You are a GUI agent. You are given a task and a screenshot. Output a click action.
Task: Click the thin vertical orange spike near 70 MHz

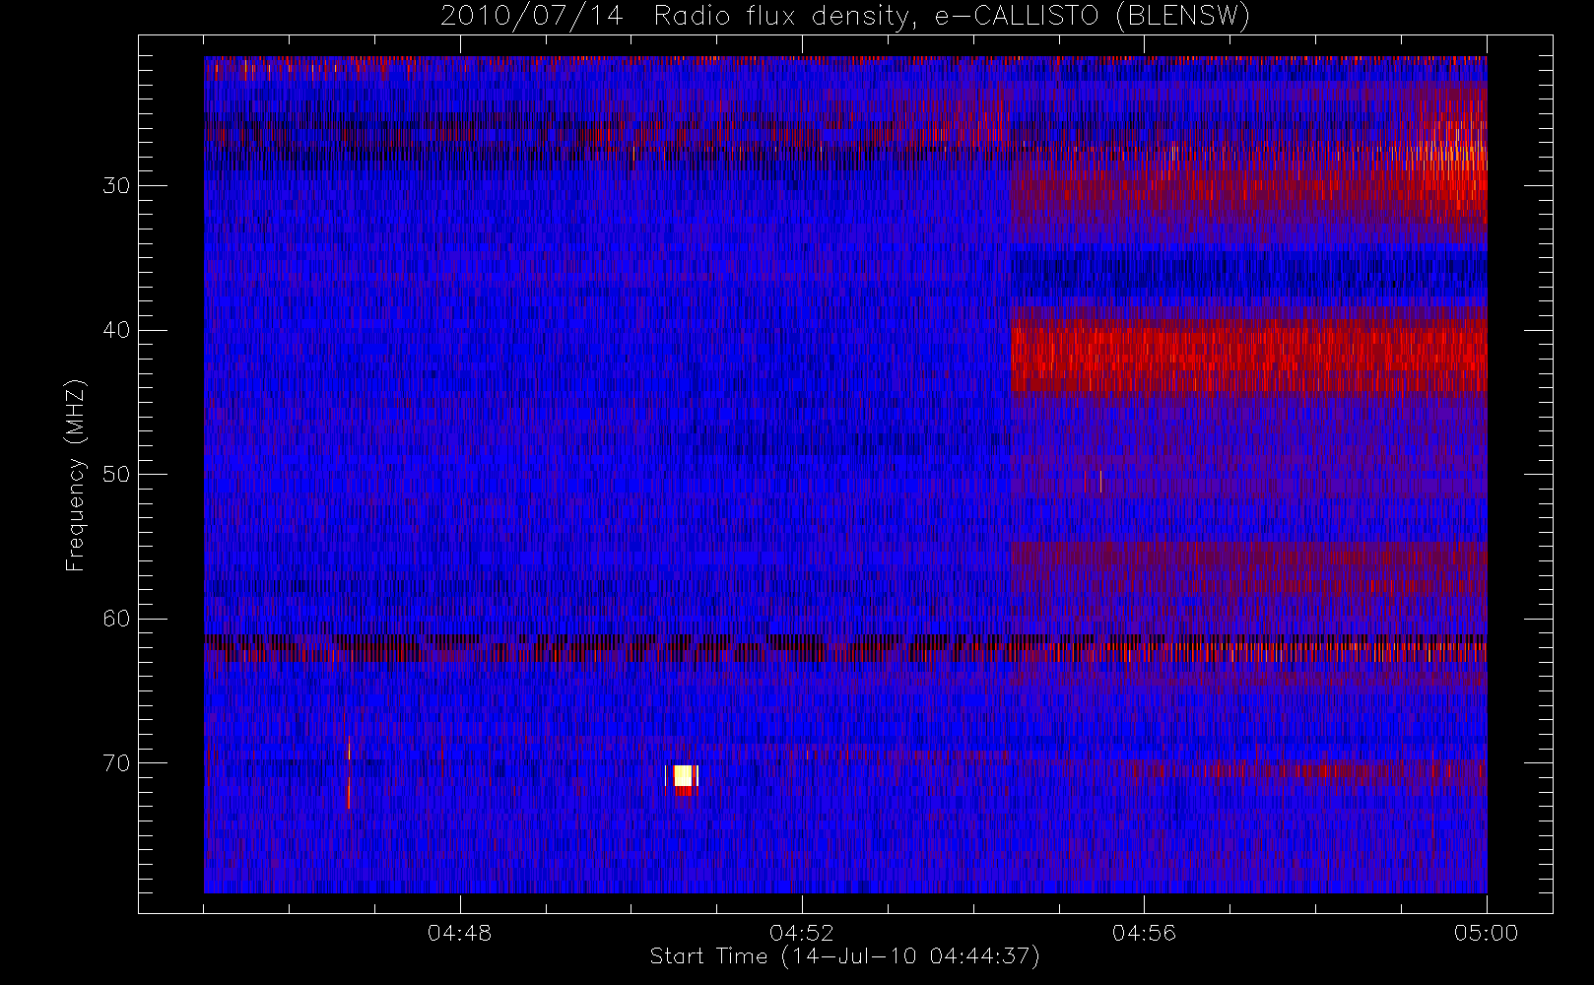coord(349,773)
